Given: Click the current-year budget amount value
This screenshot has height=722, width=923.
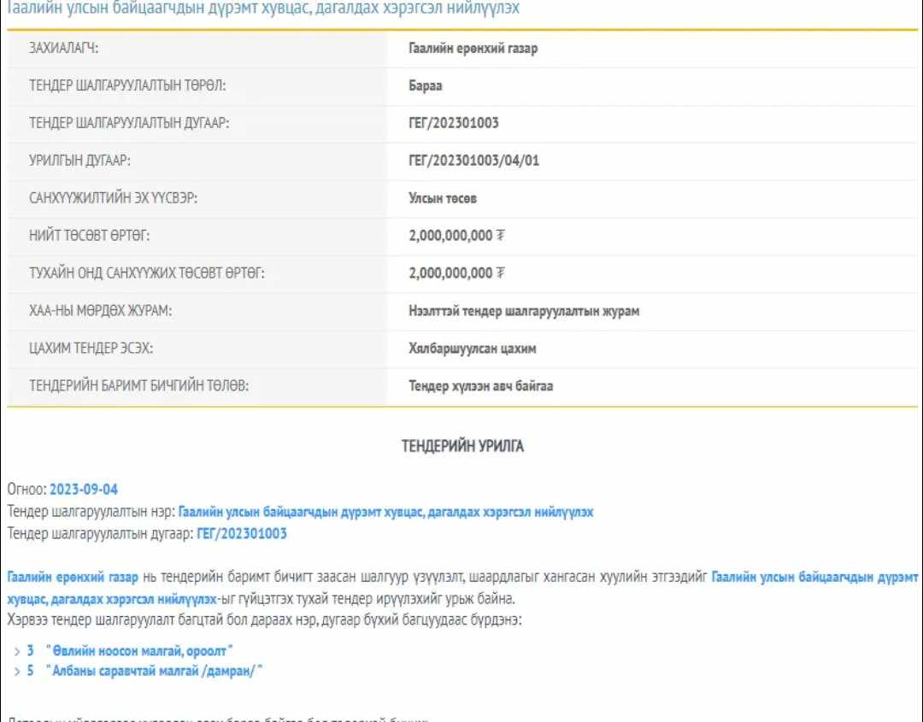Looking at the screenshot, I should 456,273.
